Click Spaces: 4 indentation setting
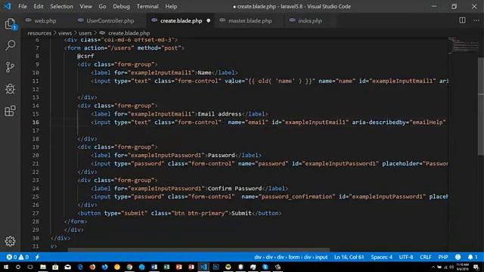Image resolution: width=484 pixels, height=272 pixels. [381, 257]
